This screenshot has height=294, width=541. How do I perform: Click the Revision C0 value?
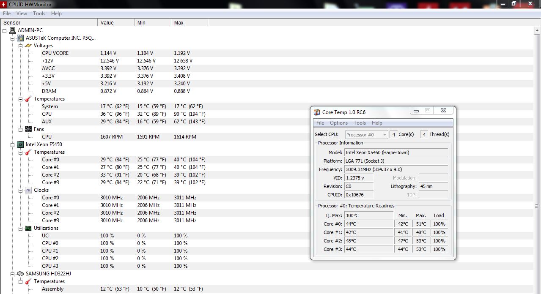pyautogui.click(x=359, y=186)
